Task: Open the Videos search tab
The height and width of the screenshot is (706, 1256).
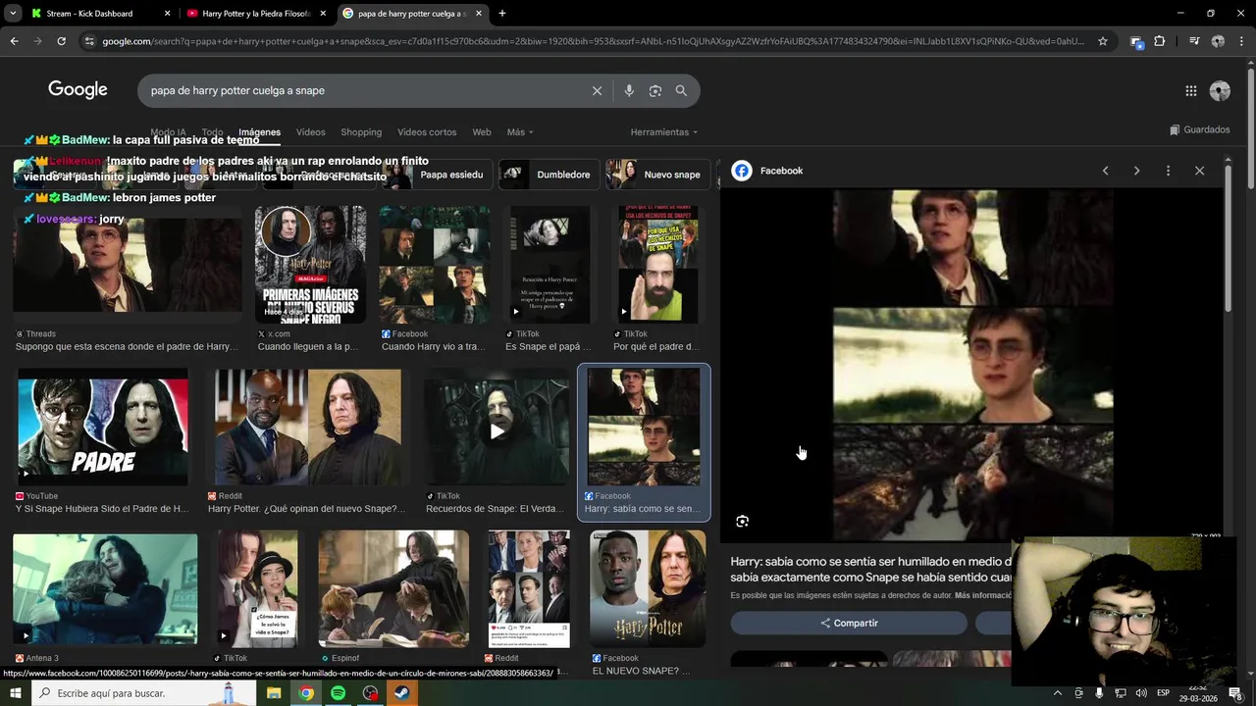Action: (310, 132)
